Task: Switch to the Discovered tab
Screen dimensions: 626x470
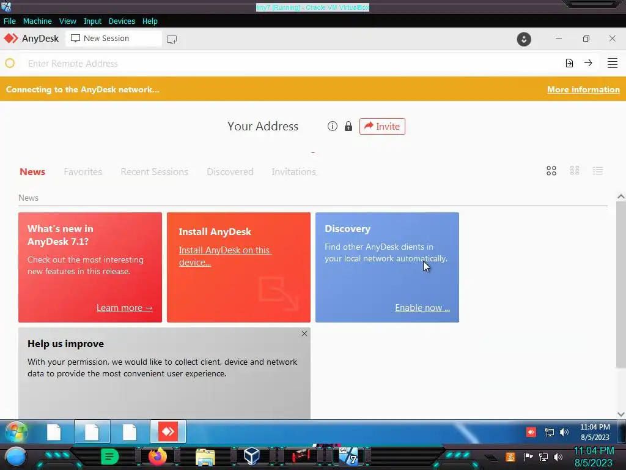Action: (x=230, y=172)
